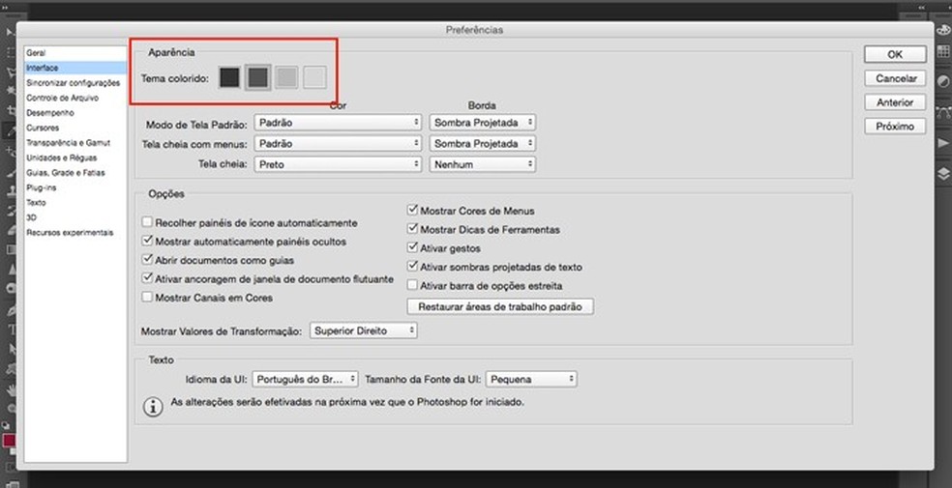Choose the medium light gray theme swatch

coord(286,77)
